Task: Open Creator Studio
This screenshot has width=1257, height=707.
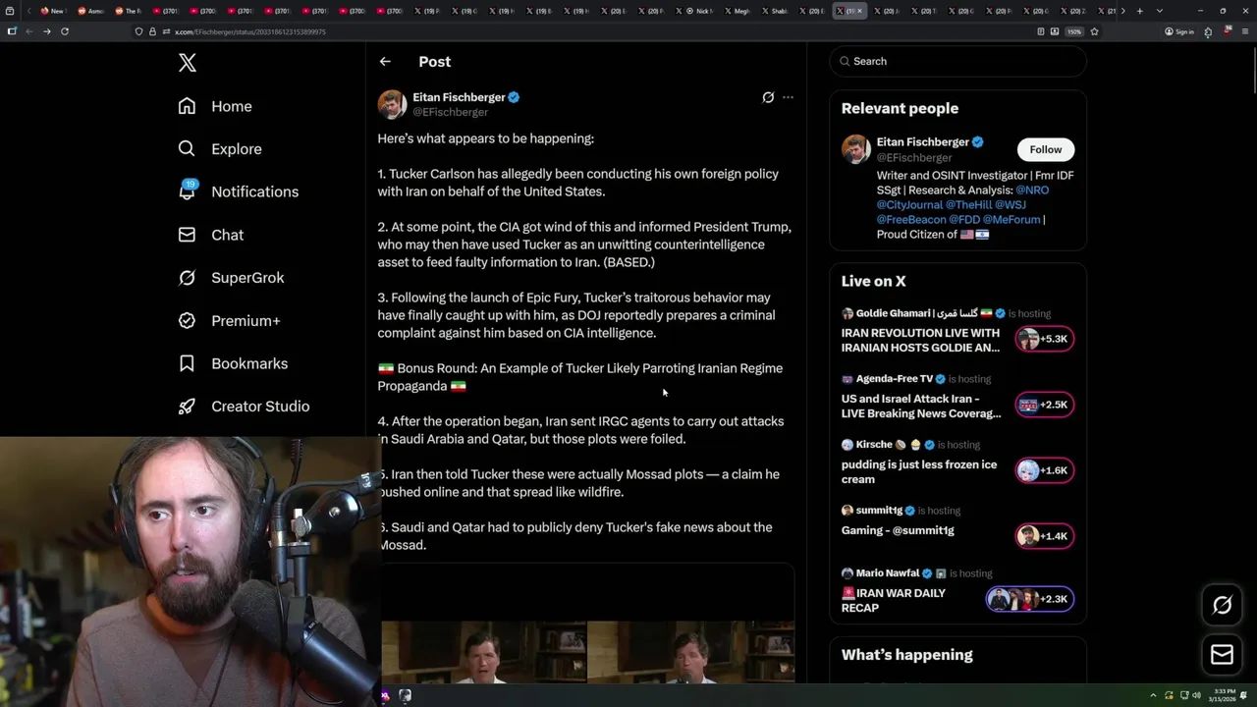Action: pyautogui.click(x=260, y=407)
